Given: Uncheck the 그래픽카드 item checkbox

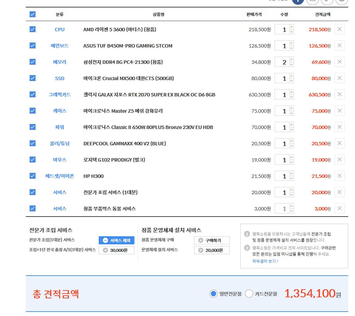Looking at the screenshot, I should point(32,94).
